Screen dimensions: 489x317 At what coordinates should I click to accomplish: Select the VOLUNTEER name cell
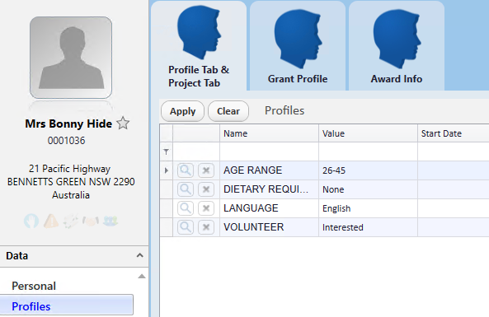click(x=269, y=227)
